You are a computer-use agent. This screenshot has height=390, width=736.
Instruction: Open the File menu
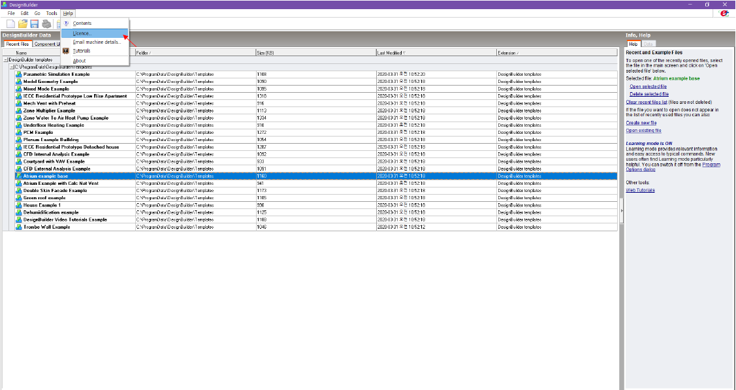[11, 14]
